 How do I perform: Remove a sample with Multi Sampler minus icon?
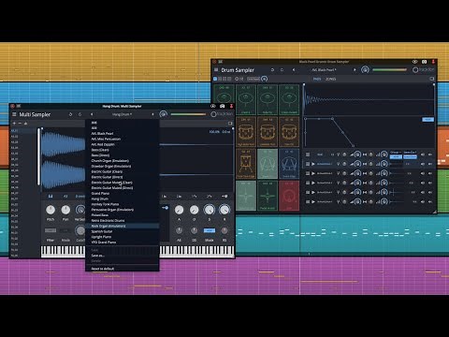[x=20, y=124]
